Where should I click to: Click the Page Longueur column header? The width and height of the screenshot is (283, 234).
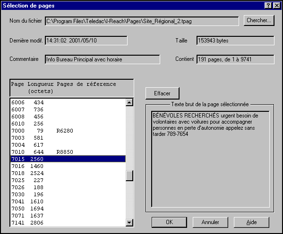pos(72,88)
